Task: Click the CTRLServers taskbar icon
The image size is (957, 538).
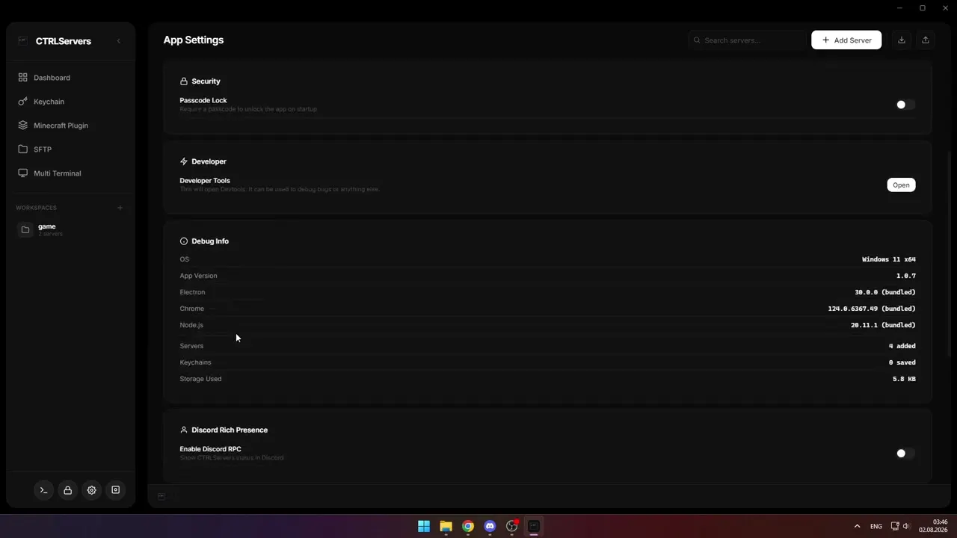Action: pyautogui.click(x=534, y=526)
